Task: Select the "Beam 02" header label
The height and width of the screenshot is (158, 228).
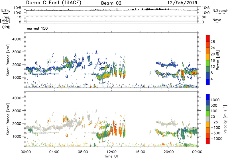Action: tap(111, 3)
